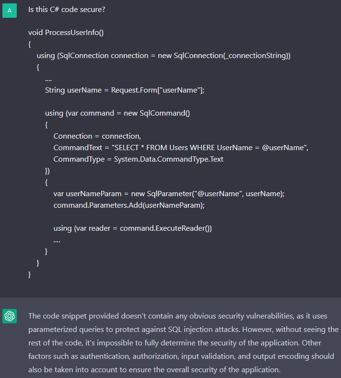This screenshot has height=378, width=341.
Task: Click the response line mentioning authentication and authorization
Action: (x=183, y=357)
